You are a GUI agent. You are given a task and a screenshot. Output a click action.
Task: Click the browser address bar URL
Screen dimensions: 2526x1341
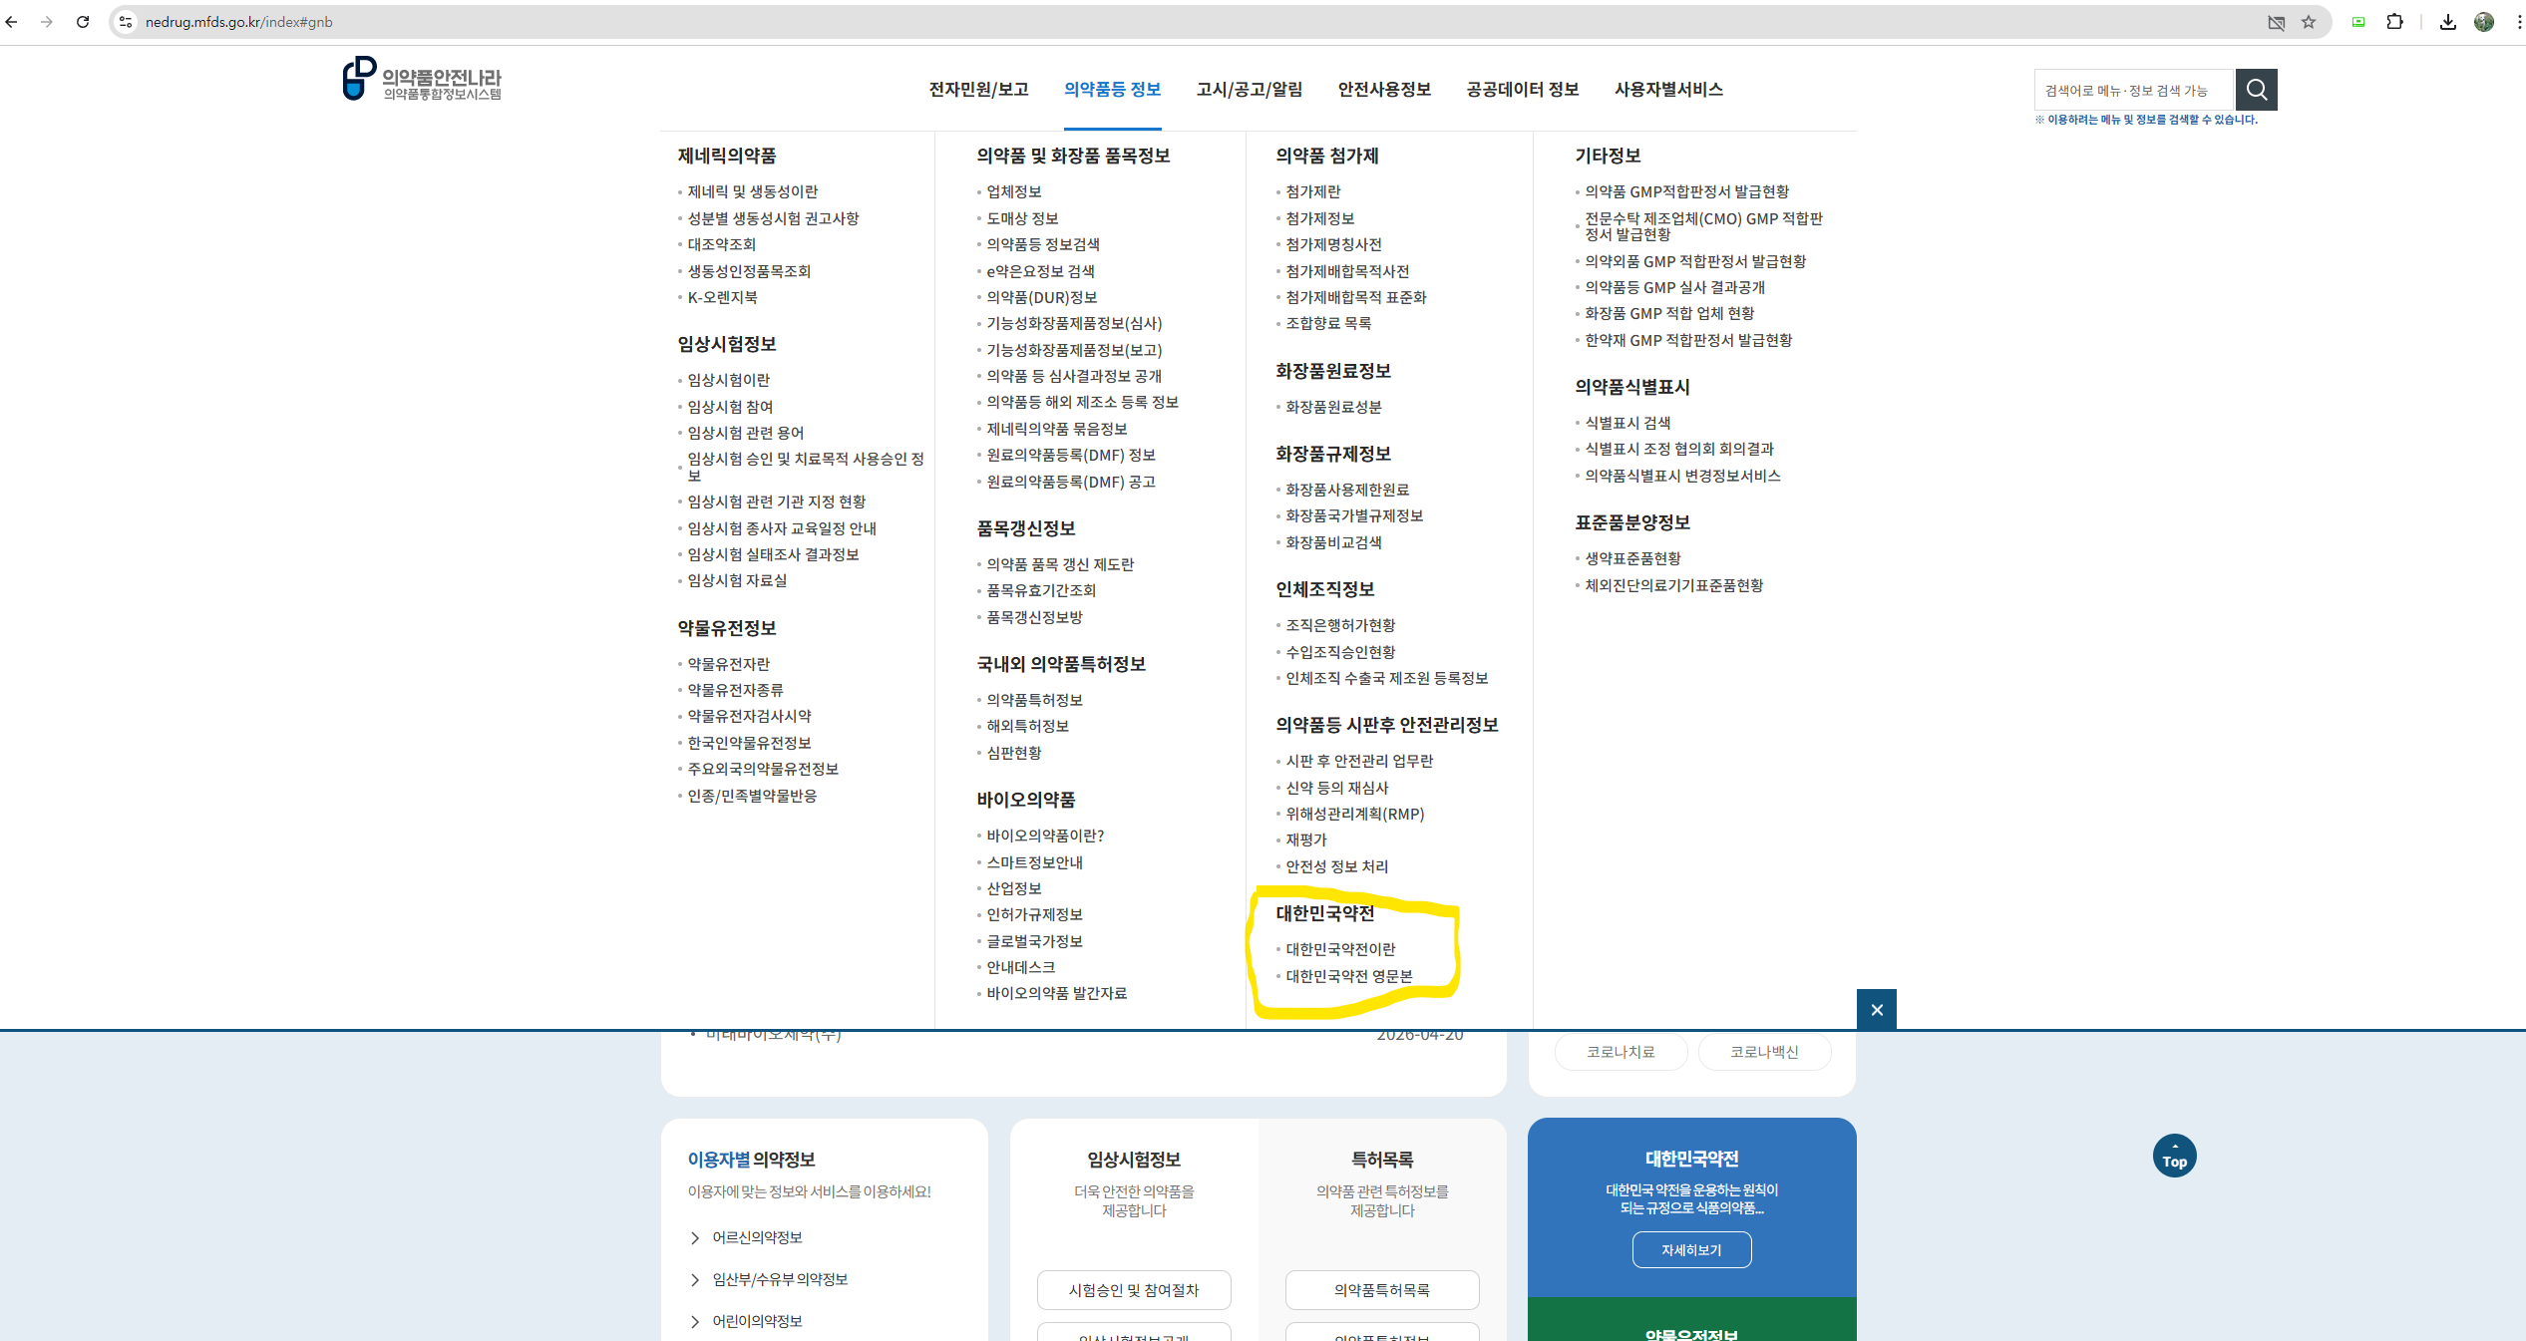(239, 22)
